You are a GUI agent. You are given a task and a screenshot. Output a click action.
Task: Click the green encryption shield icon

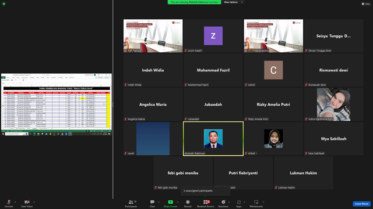click(x=4, y=4)
